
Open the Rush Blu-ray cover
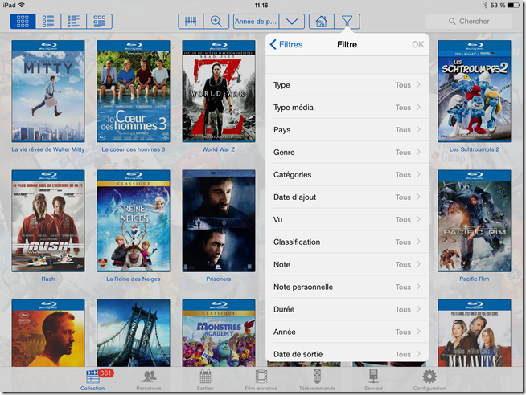click(x=48, y=221)
